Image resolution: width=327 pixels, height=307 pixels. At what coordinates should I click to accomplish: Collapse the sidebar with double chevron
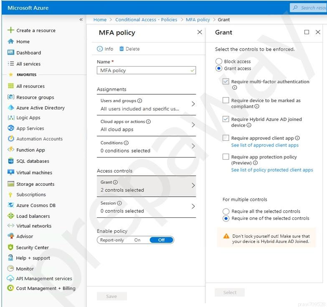(x=81, y=20)
